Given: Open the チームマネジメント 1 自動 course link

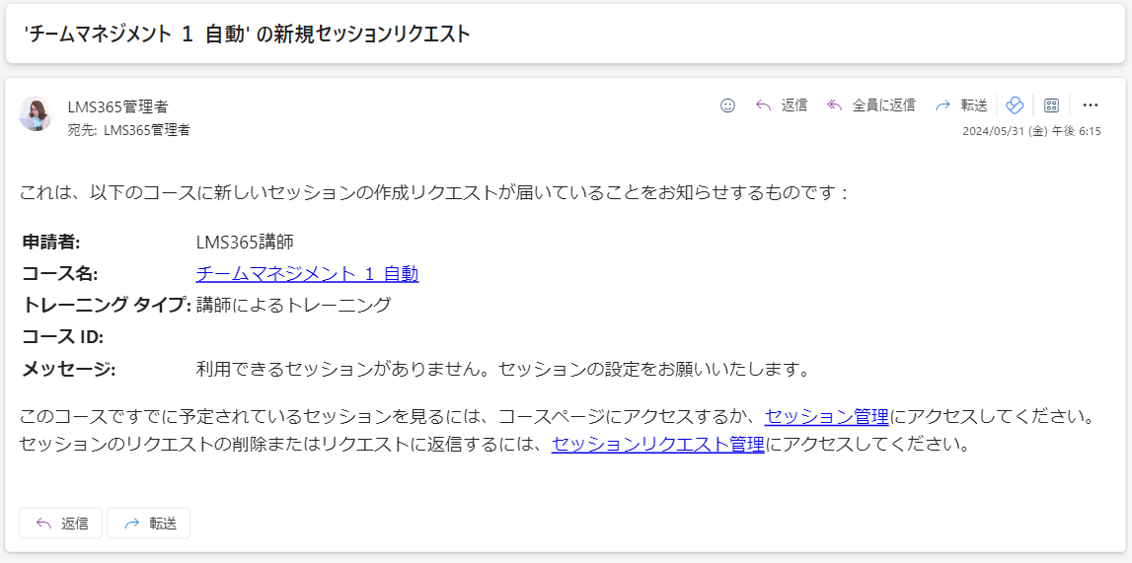Looking at the screenshot, I should pyautogui.click(x=308, y=274).
